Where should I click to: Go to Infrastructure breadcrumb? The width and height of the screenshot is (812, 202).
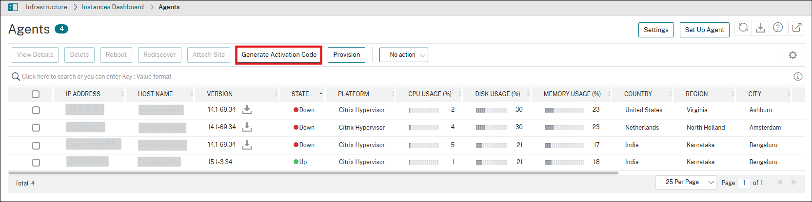pos(46,7)
